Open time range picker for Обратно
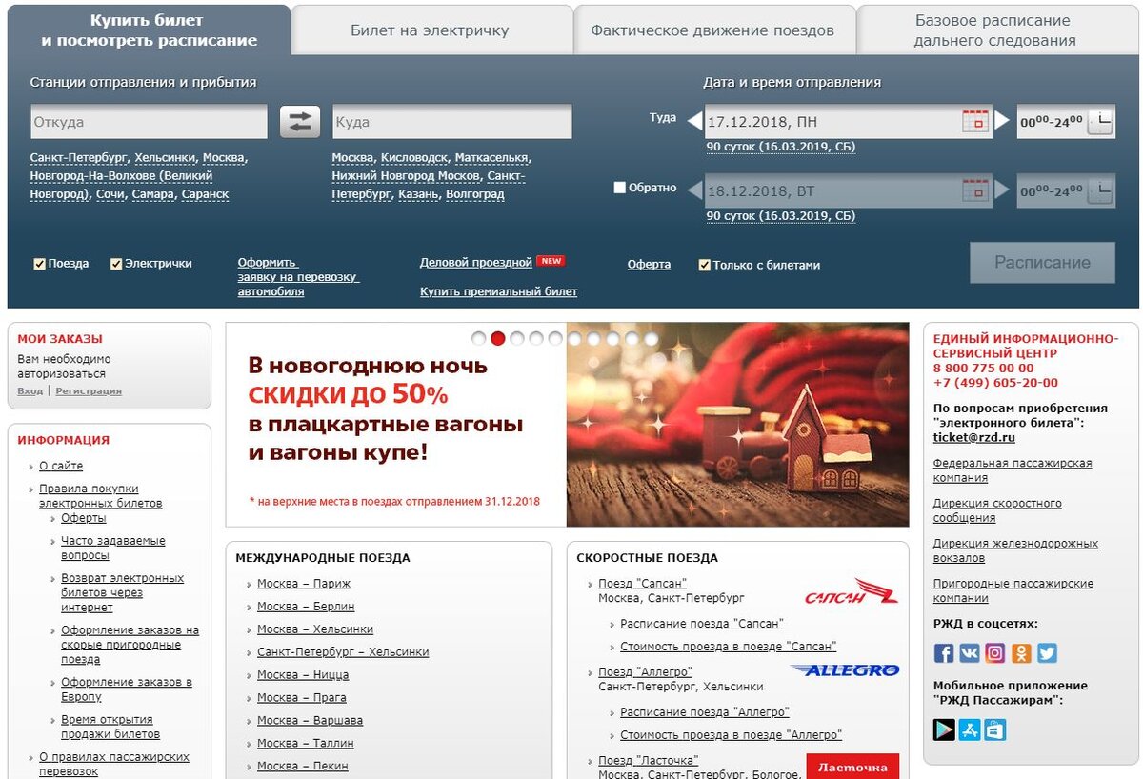 (1100, 190)
